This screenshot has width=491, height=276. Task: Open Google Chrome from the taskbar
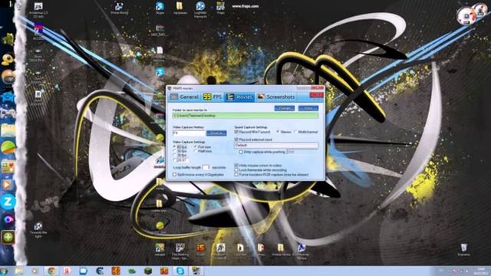coord(51,271)
